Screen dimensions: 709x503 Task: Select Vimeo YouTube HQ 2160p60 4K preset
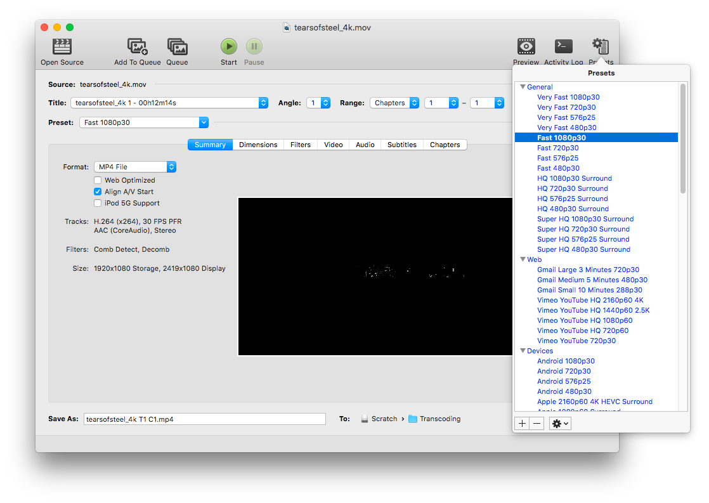[x=590, y=301]
